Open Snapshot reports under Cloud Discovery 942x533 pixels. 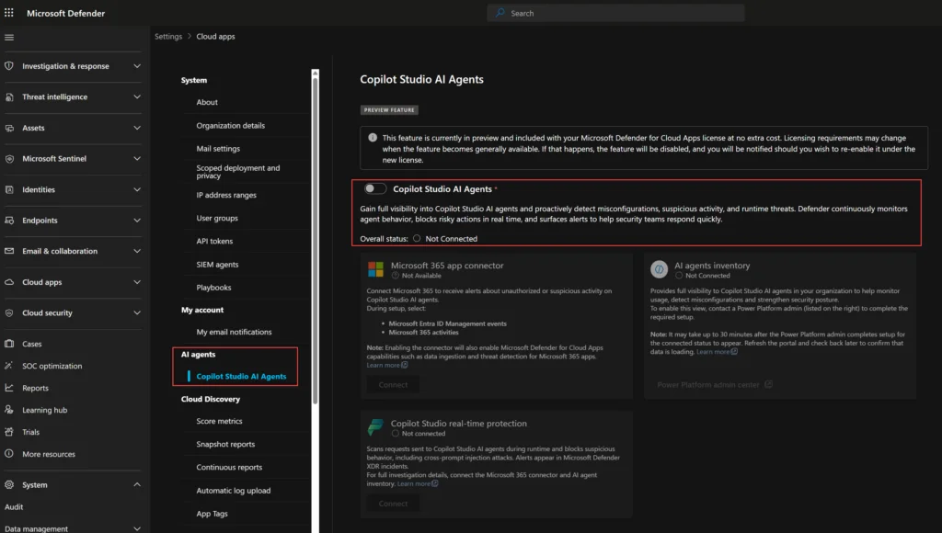coord(226,444)
